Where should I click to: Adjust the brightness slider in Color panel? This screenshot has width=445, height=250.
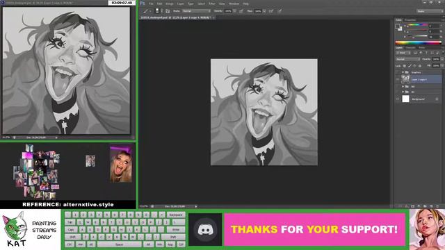(x=416, y=36)
